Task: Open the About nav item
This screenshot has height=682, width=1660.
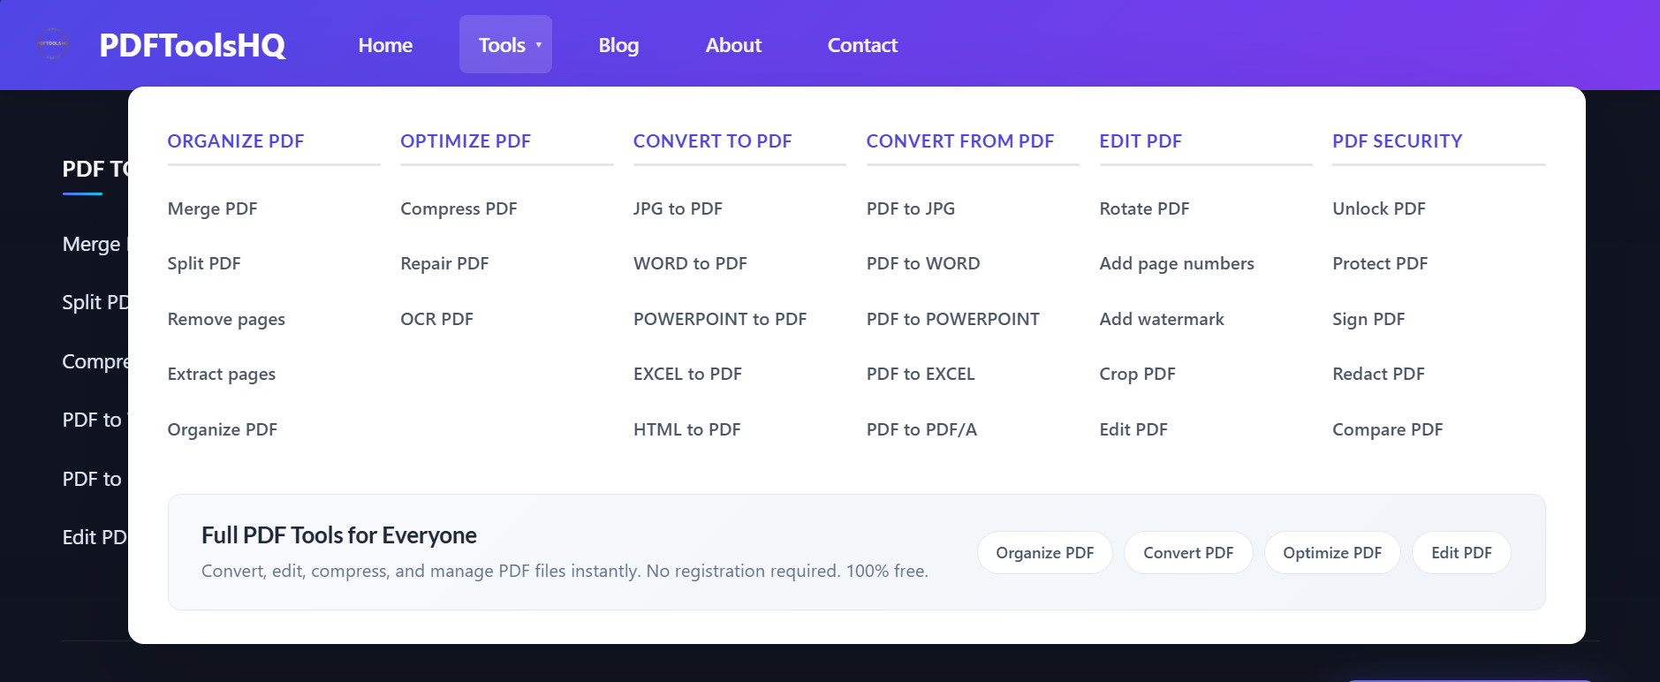Action: [x=733, y=45]
